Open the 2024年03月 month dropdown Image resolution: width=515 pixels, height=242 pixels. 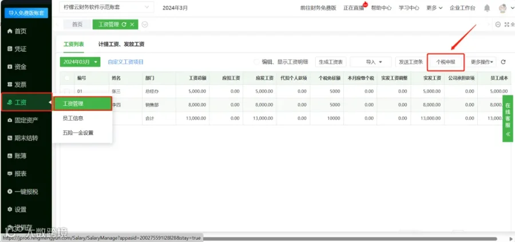coord(80,62)
